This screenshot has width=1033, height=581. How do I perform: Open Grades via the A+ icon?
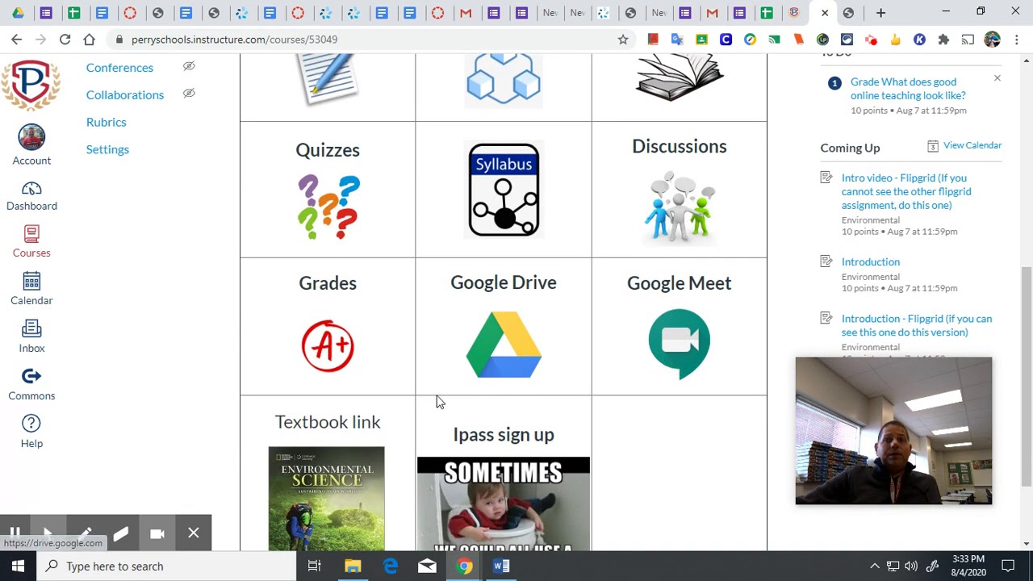(328, 346)
